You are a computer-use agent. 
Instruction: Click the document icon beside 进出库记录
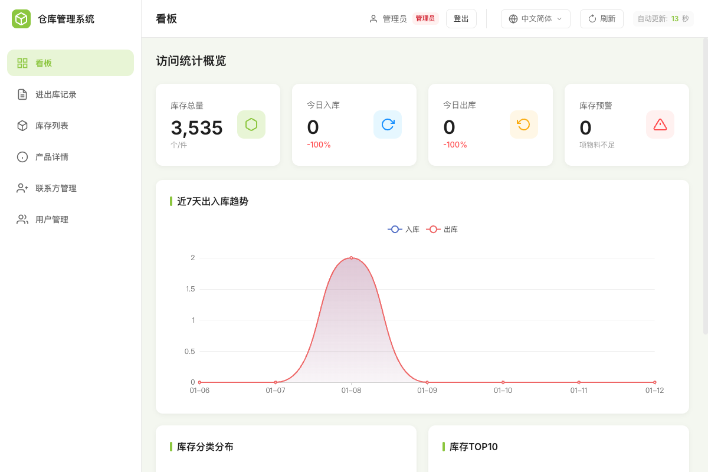click(22, 94)
